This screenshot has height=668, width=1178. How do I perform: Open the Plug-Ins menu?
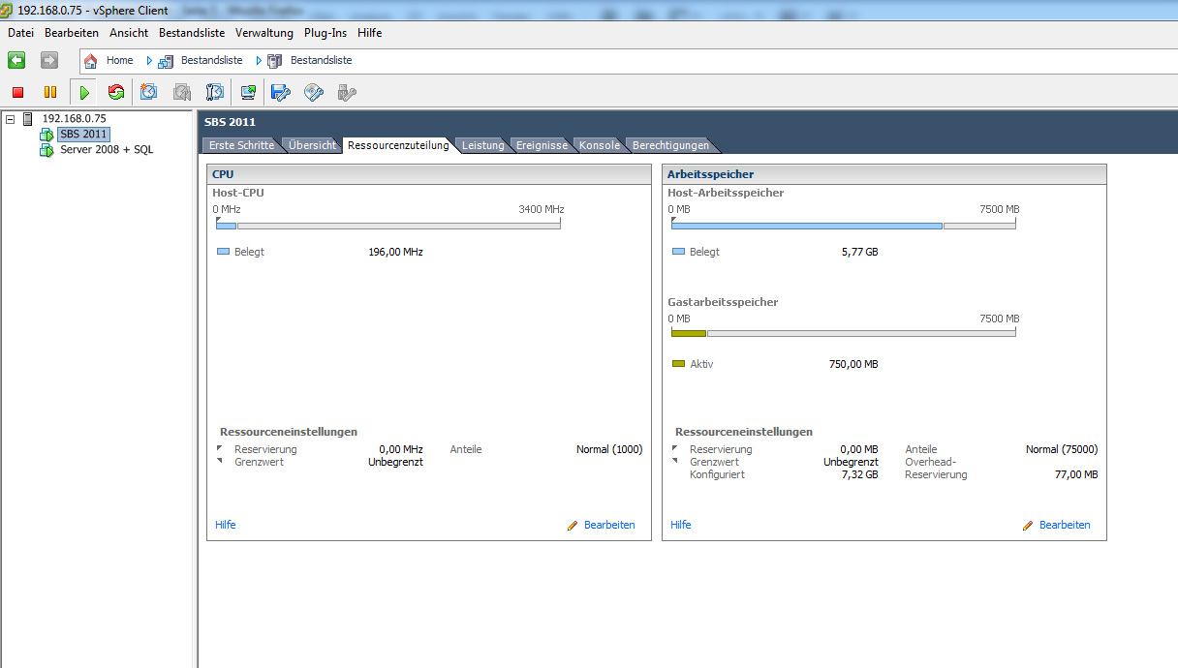[x=325, y=33]
